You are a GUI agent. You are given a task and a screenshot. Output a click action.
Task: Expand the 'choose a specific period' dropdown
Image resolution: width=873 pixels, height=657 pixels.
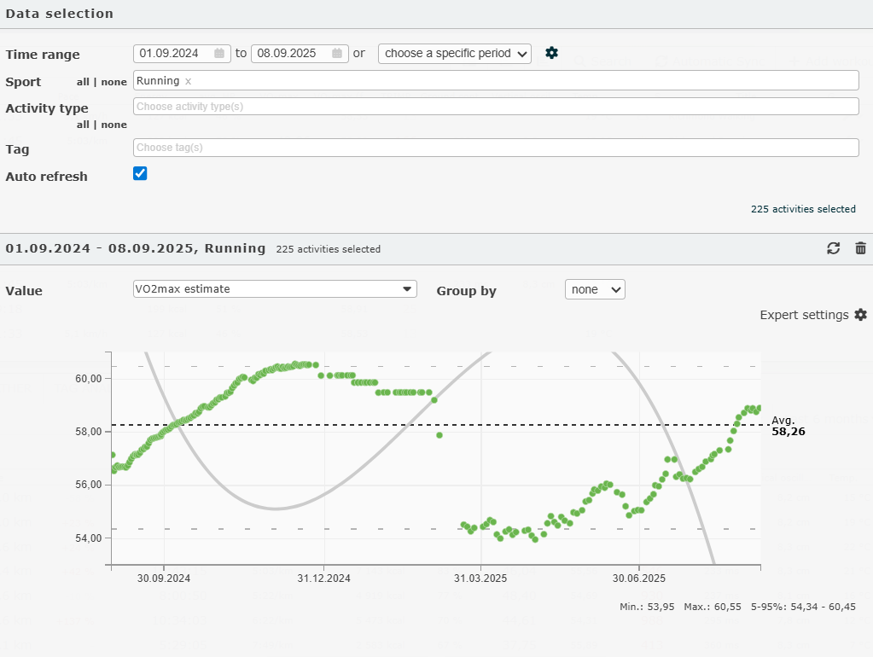pyautogui.click(x=454, y=53)
